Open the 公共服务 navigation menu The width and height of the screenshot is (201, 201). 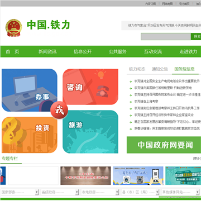tap(118, 51)
